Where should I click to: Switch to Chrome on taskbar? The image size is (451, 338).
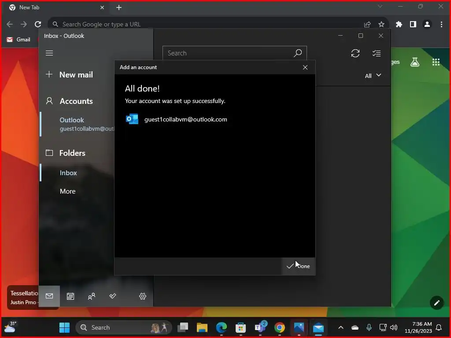pos(280,327)
